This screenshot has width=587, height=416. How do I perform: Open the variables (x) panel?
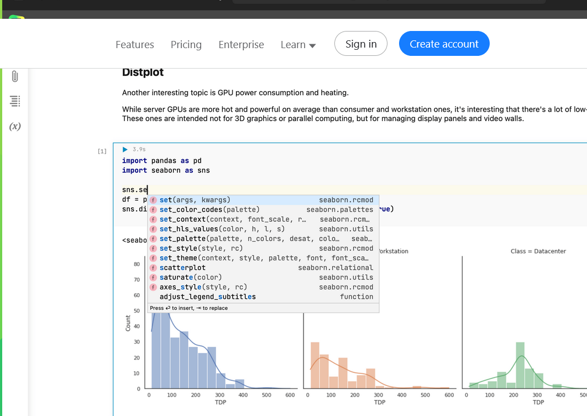point(15,126)
